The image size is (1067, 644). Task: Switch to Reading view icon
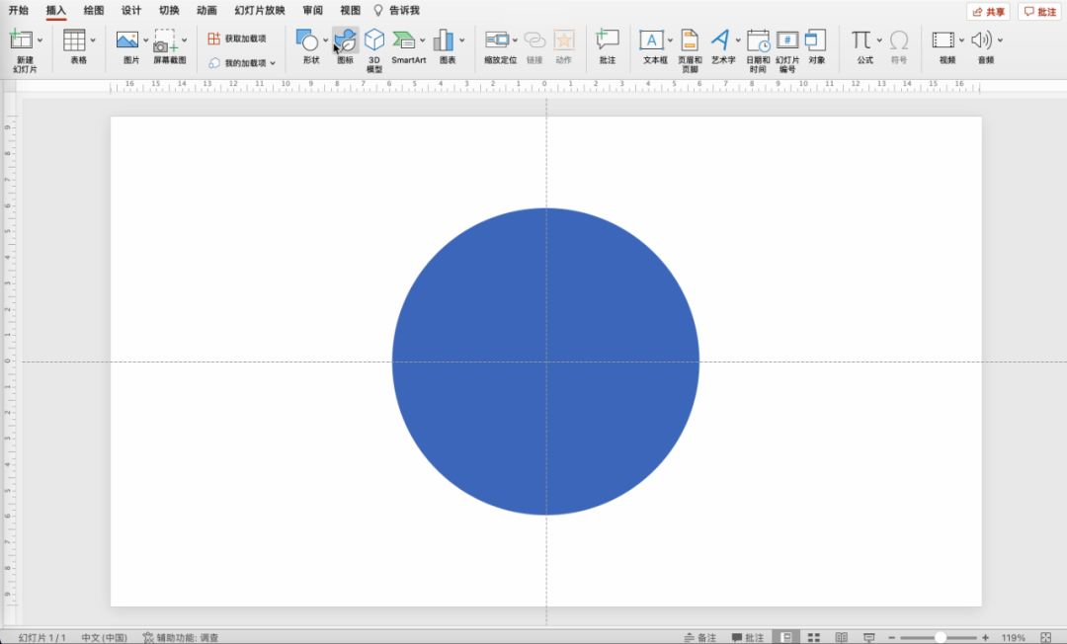(841, 637)
